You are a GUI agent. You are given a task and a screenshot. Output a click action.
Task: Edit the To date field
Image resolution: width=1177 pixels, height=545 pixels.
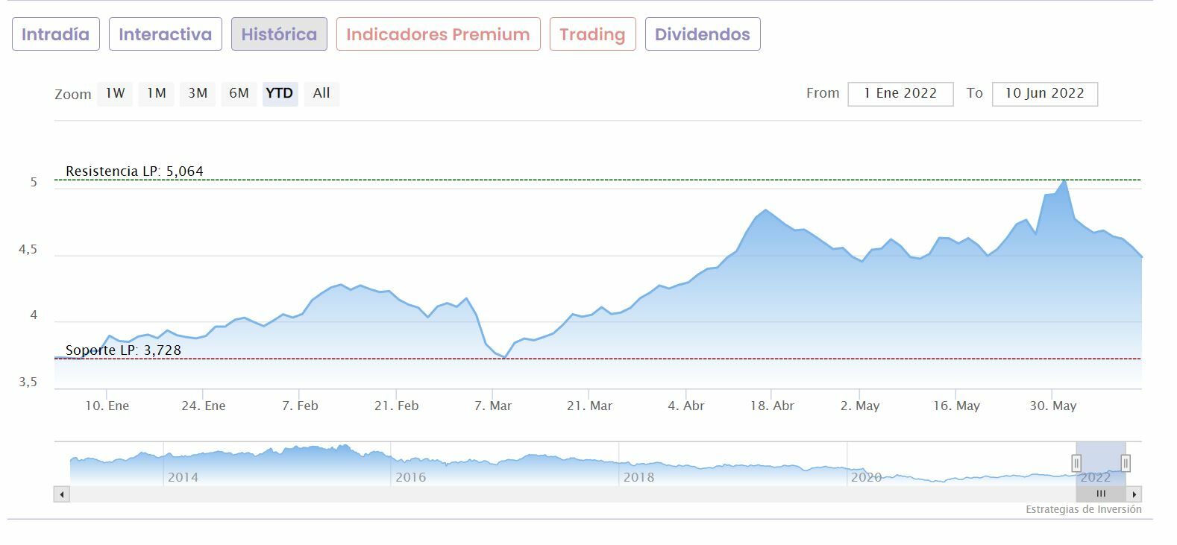(x=1044, y=94)
